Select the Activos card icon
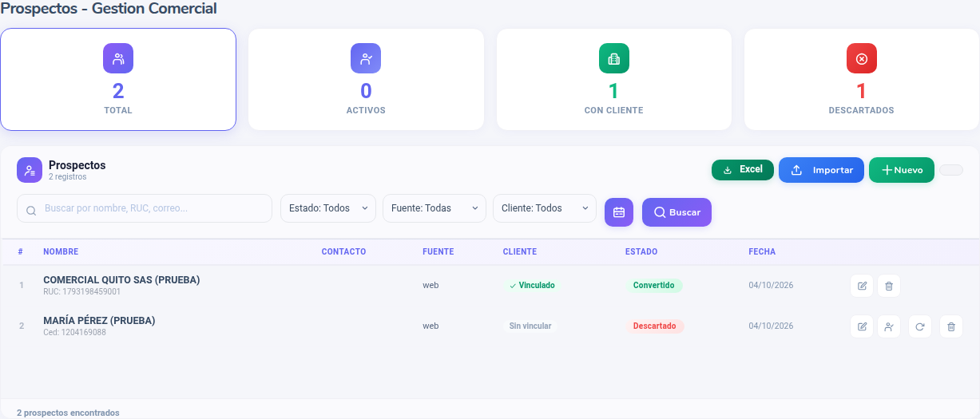Viewport: 980px width, 419px height. [x=366, y=58]
